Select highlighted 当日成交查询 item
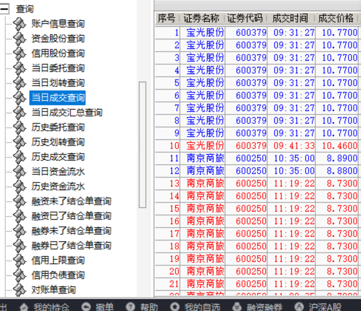Viewport: 361px width, 311px height. pos(58,98)
